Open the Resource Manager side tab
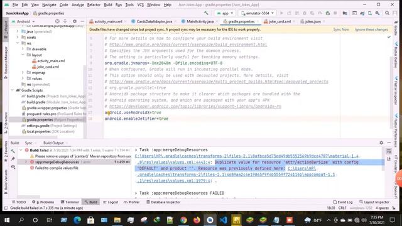This screenshot has height=226, width=402. click(6, 63)
